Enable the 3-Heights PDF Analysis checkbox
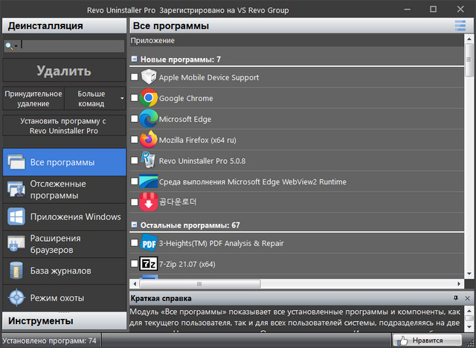Screen dimensions: 476x348 coord(134,243)
